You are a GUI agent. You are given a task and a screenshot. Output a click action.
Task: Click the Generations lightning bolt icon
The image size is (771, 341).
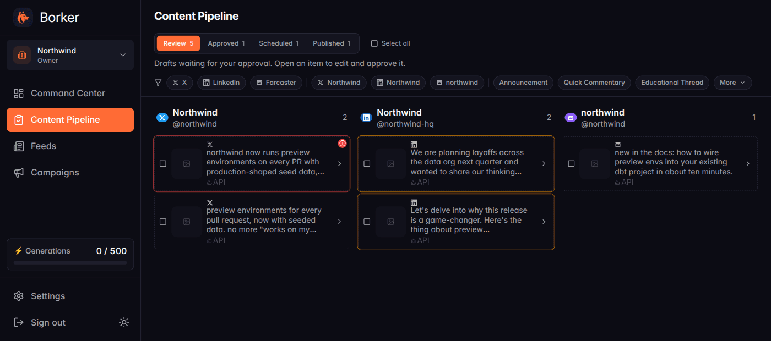point(18,251)
